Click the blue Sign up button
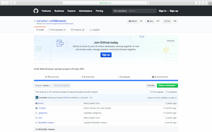This screenshot has height=132, width=212. (106, 55)
